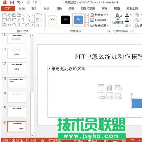Select the right block arrow shape
Screen dimensions: 142x142
tap(4, 24)
